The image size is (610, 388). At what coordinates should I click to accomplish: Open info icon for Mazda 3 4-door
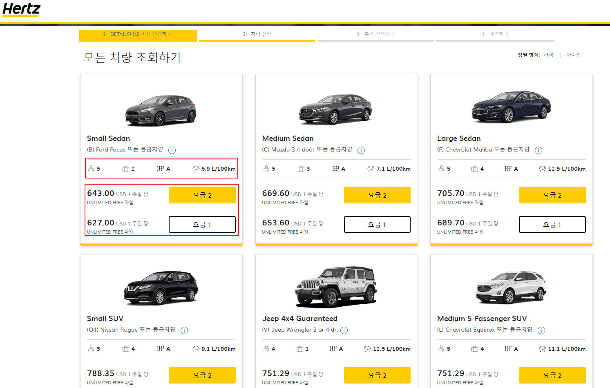tap(361, 150)
